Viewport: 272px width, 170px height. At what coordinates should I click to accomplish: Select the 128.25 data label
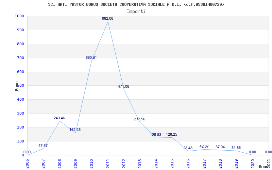[172, 134]
